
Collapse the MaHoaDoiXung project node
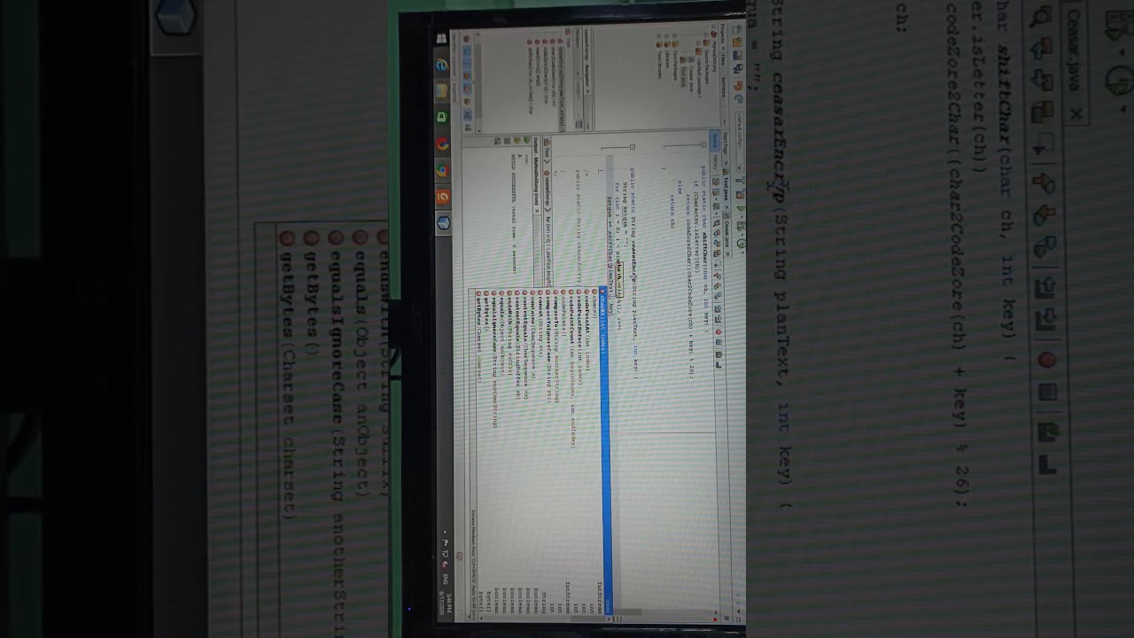(713, 26)
